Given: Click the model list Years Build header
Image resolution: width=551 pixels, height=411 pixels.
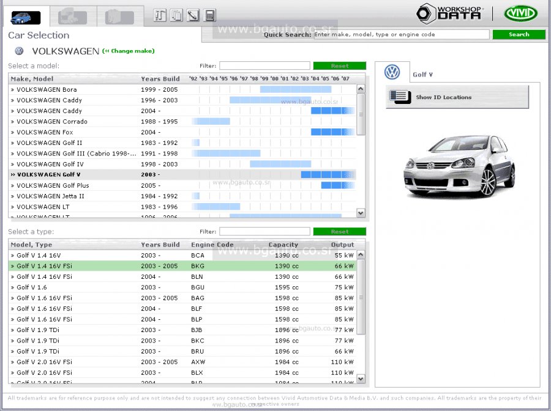Looking at the screenshot, I should [160, 79].
